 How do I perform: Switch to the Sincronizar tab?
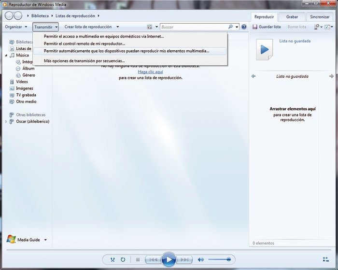320,16
